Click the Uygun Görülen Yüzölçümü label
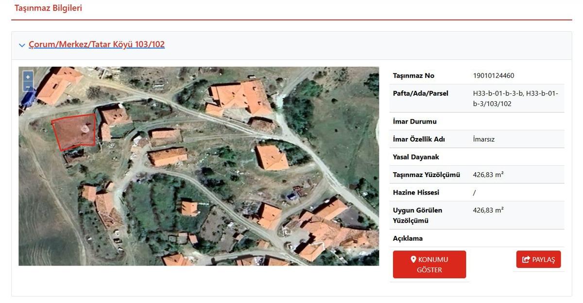This screenshot has height=303, width=583. pyautogui.click(x=417, y=215)
